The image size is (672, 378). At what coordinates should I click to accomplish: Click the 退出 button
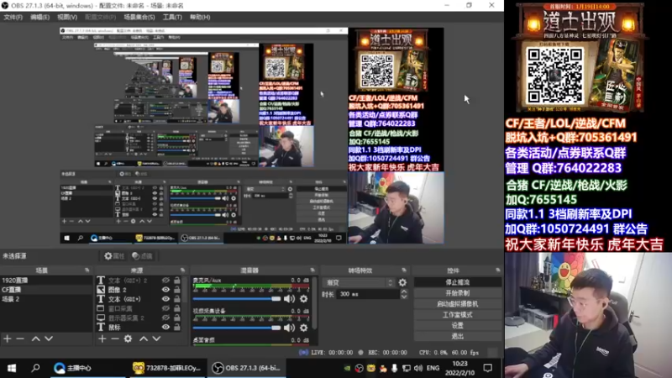point(457,336)
